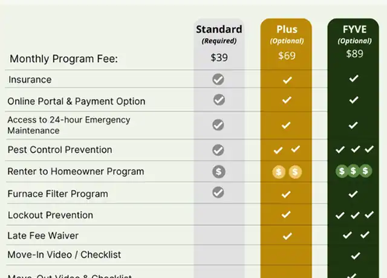
Task: Click the Late Fee Waiver row label
Action: [x=43, y=236]
